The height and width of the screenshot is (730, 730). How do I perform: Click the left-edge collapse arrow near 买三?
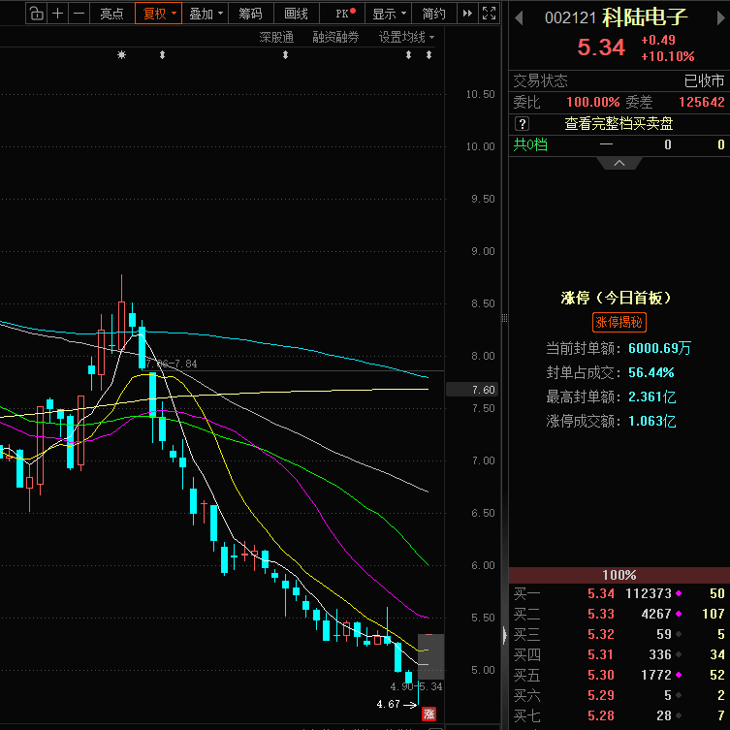click(505, 636)
